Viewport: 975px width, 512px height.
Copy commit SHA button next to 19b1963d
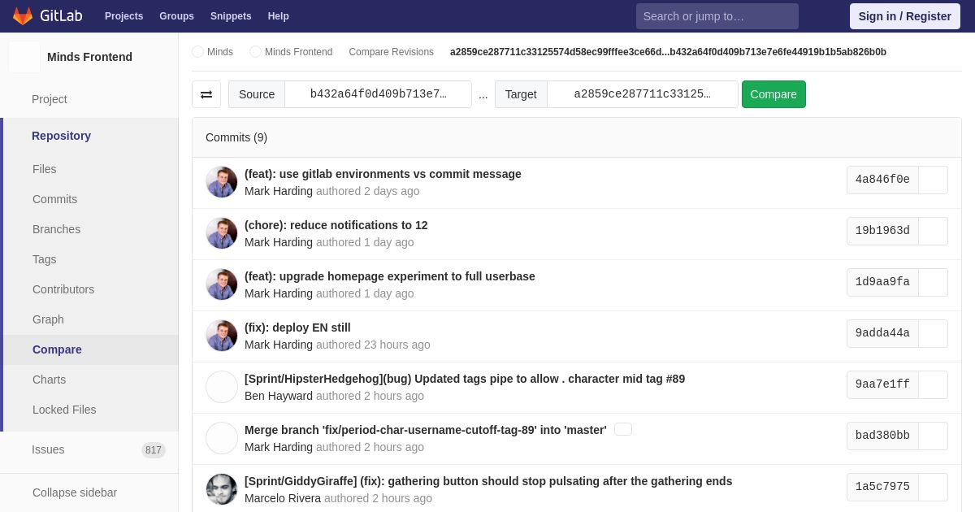(x=934, y=232)
